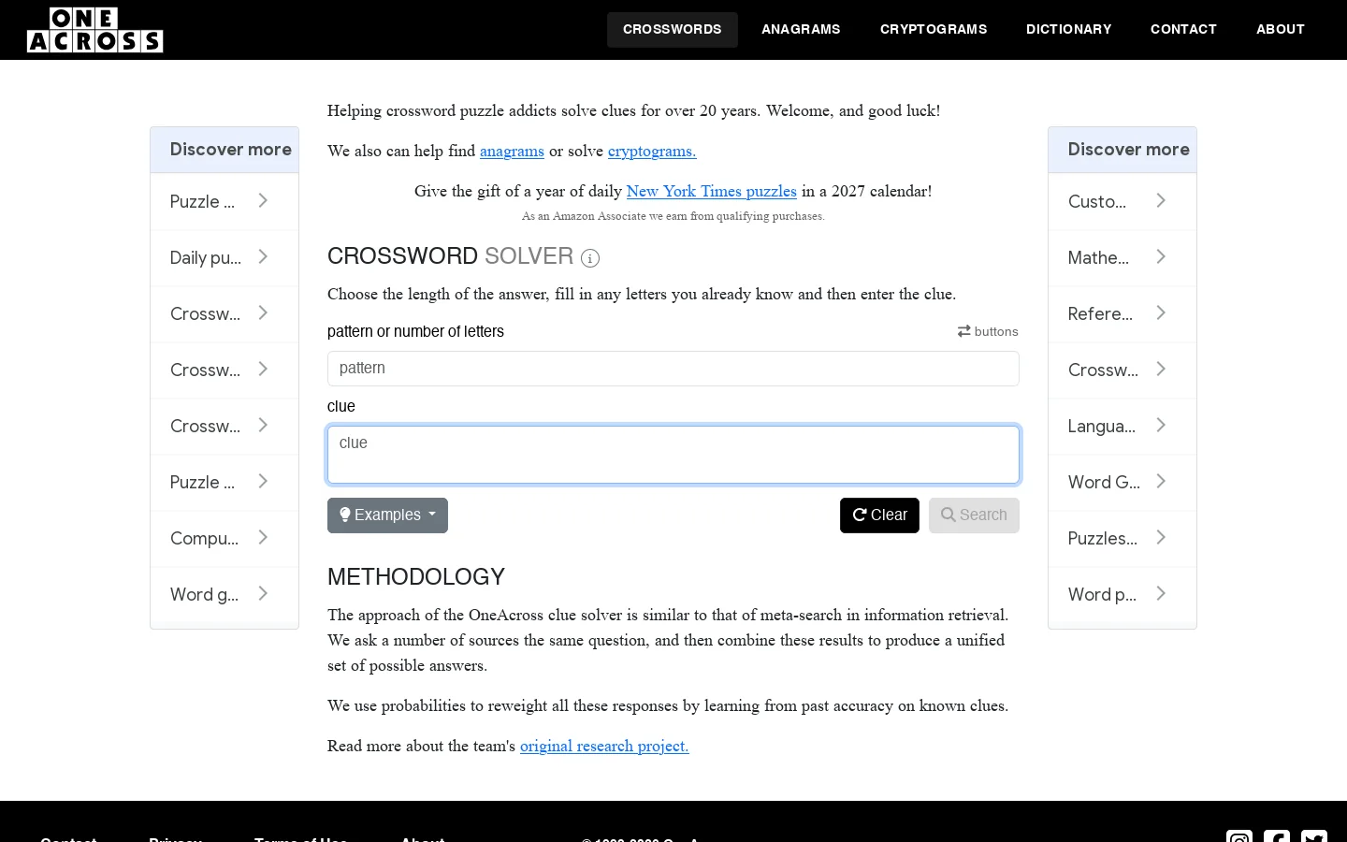Open the Instagram icon in the footer
1347x842 pixels.
click(1239, 836)
